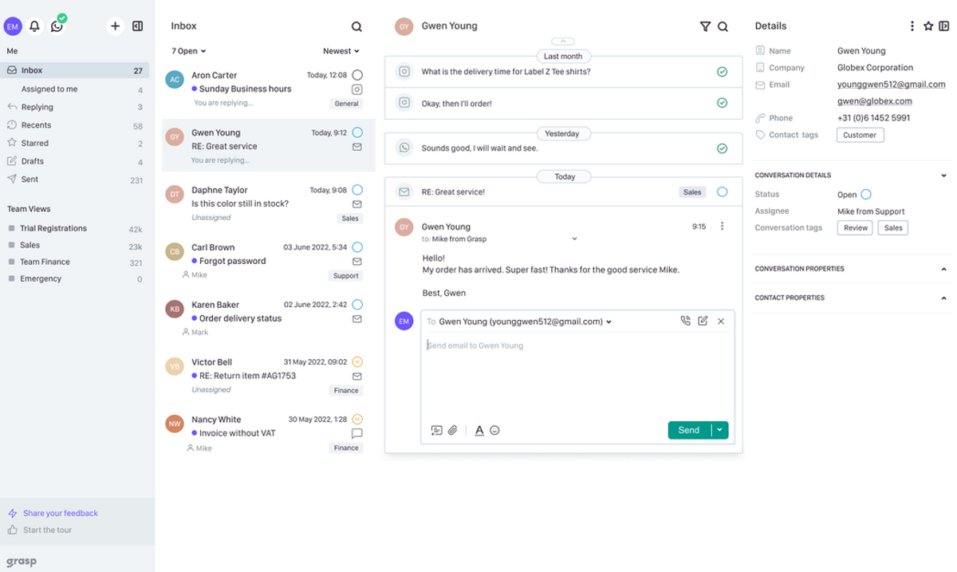
Task: Click the text formatting icon in the composer
Action: point(478,430)
